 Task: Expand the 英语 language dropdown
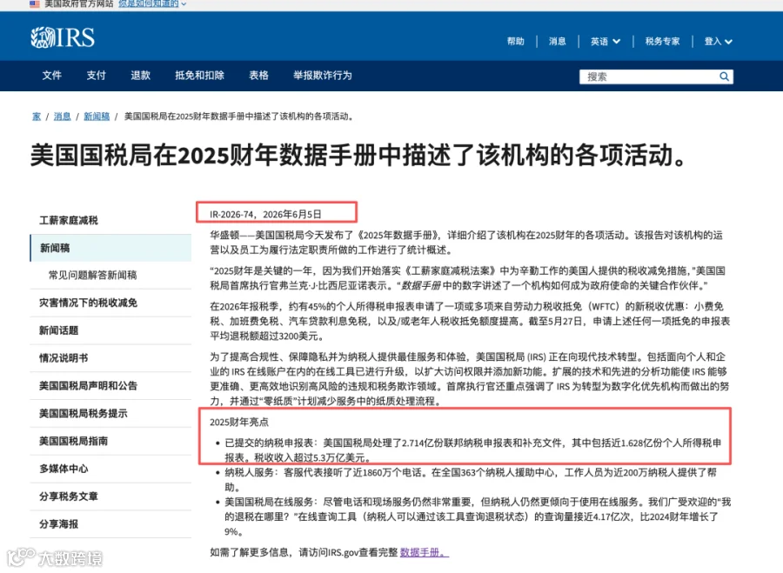point(606,42)
